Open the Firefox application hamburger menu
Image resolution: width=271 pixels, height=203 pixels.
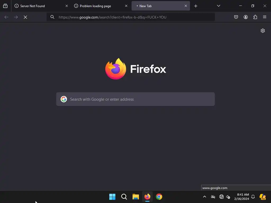coord(265,17)
